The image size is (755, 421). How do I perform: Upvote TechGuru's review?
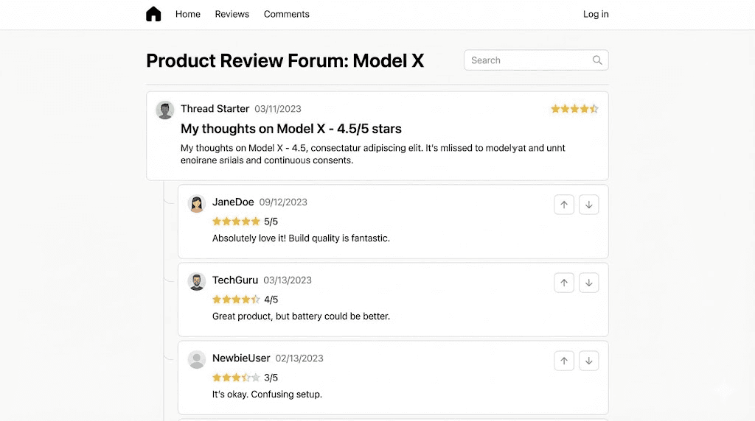[564, 283]
